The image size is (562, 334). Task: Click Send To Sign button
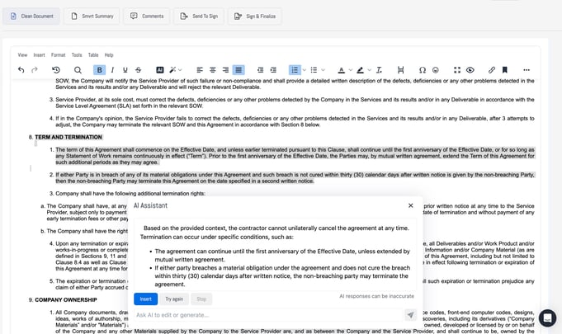point(199,16)
